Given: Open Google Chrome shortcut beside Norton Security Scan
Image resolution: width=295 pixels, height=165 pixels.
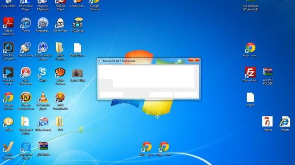Looking at the screenshot, I should click(x=8, y=97).
